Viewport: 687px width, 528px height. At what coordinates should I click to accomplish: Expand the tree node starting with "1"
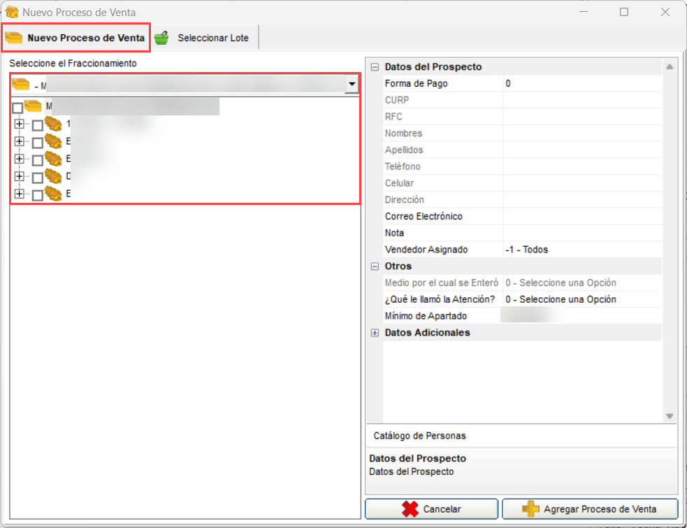click(19, 124)
